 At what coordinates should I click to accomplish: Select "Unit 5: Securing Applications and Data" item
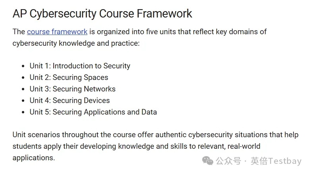click(93, 112)
